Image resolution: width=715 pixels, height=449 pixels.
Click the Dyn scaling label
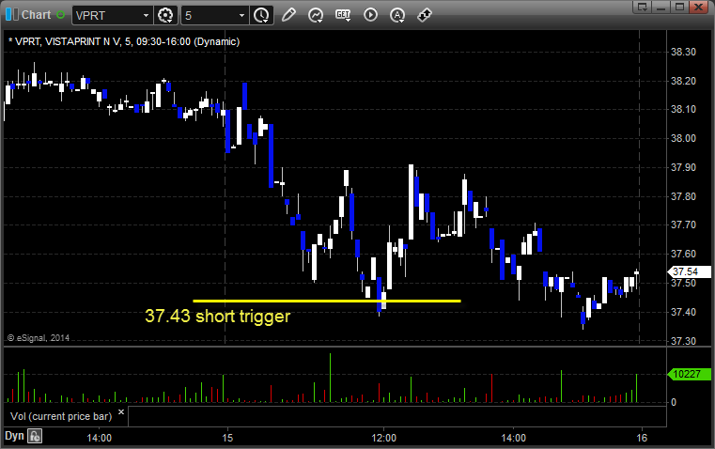point(14,436)
